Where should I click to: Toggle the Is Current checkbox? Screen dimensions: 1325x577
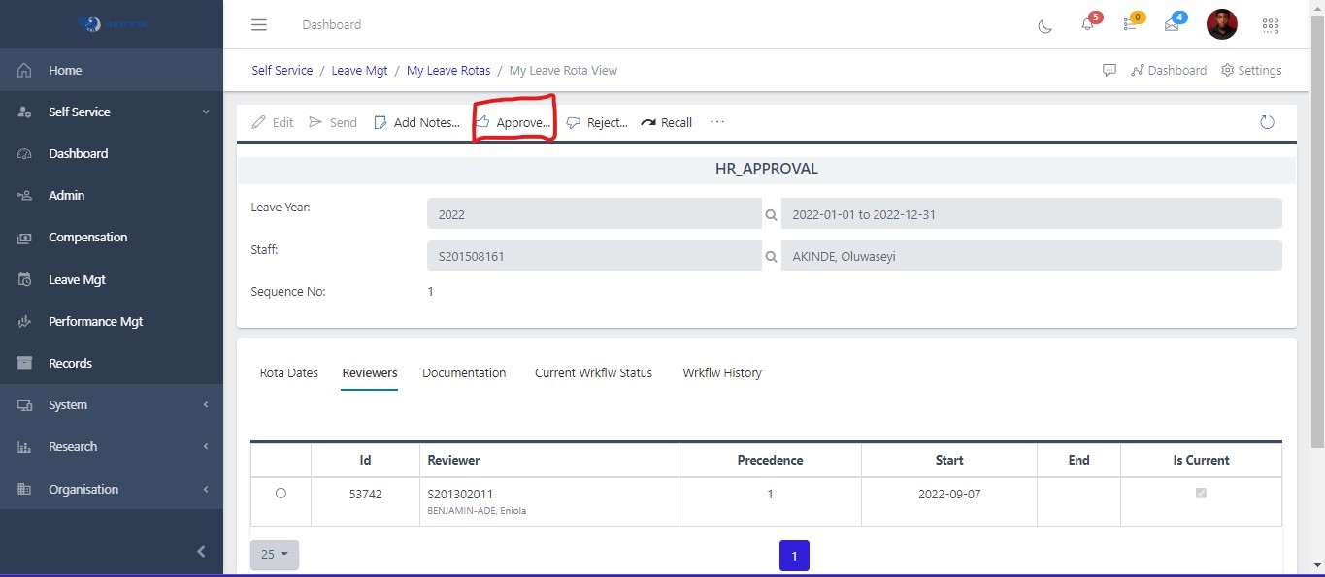(x=1201, y=494)
